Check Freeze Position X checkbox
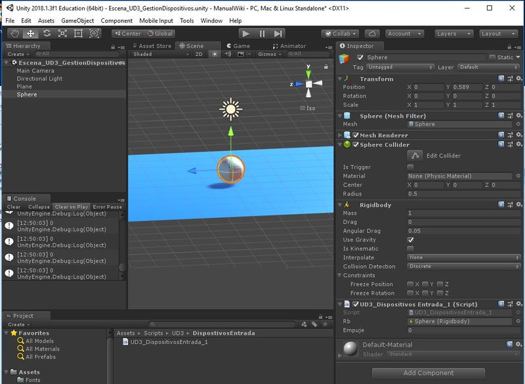 pyautogui.click(x=410, y=284)
